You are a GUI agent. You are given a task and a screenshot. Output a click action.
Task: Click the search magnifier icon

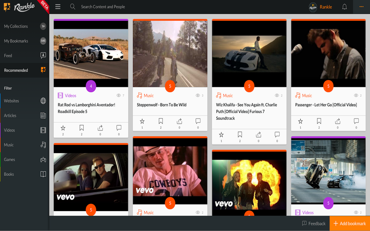[73, 7]
